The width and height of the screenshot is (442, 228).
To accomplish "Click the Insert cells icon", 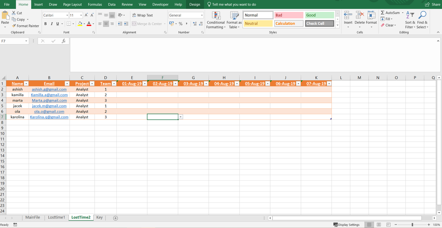I will click(x=348, y=15).
